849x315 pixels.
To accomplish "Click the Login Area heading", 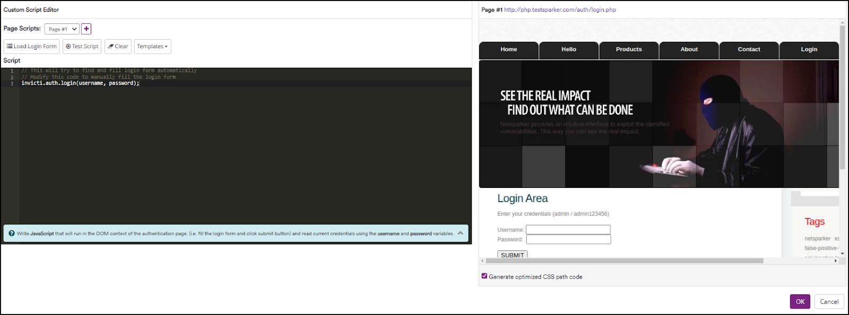I will pos(523,199).
